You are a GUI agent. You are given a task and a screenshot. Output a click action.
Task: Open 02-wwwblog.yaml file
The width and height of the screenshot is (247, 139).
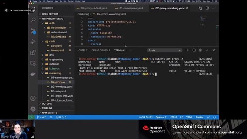(x=62, y=87)
